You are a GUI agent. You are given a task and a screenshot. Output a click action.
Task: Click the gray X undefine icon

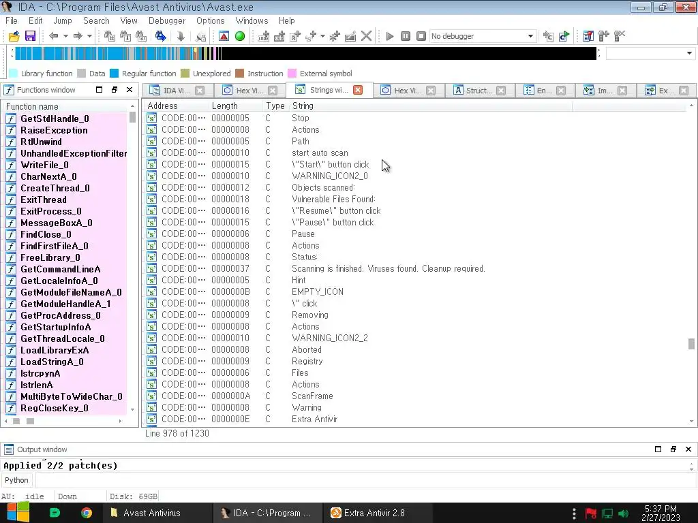[x=366, y=36]
